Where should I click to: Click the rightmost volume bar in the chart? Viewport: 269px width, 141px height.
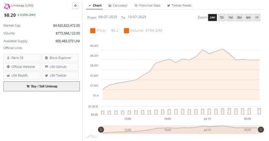pos(259,111)
